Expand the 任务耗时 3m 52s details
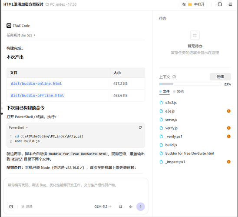This screenshot has height=217, width=238. (x=21, y=35)
